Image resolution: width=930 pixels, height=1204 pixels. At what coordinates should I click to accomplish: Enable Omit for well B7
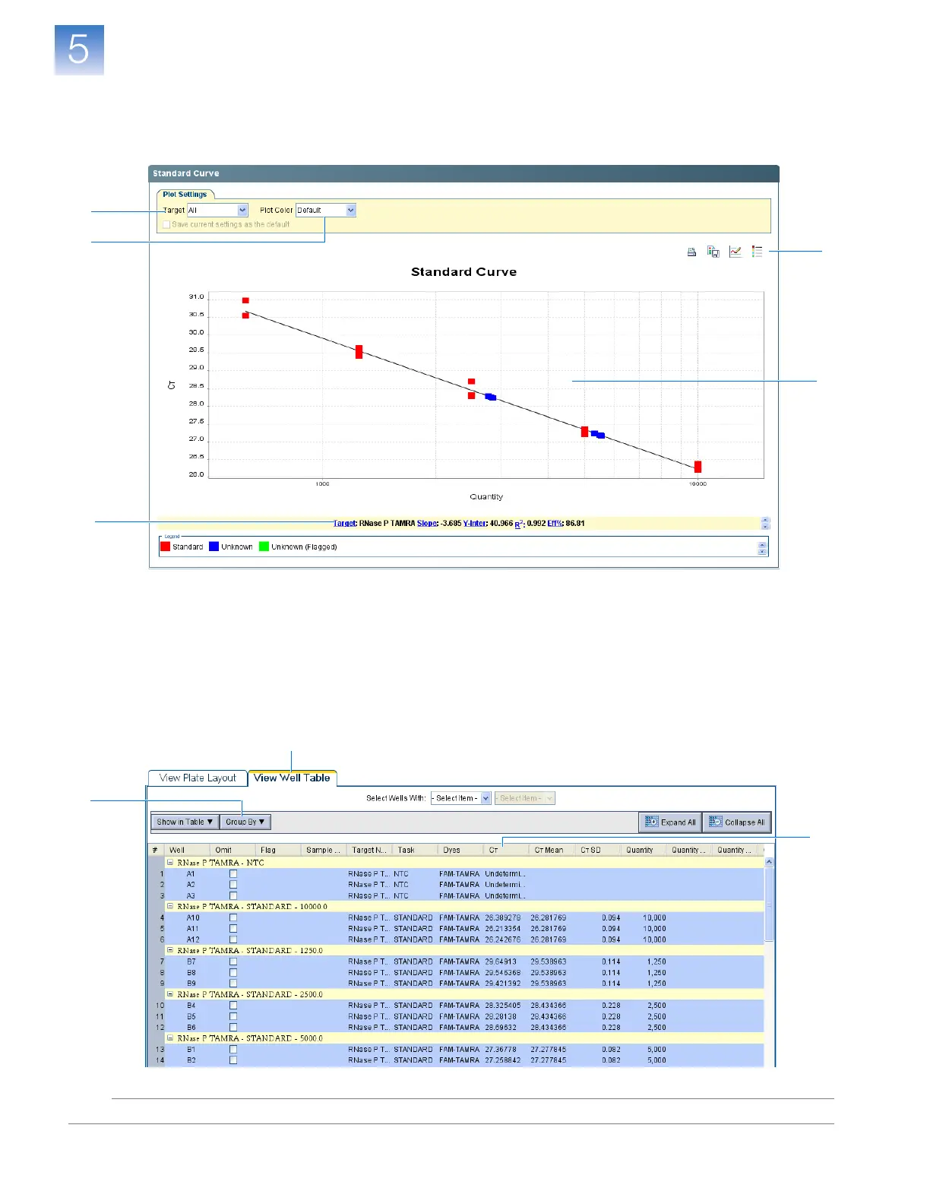pos(233,962)
